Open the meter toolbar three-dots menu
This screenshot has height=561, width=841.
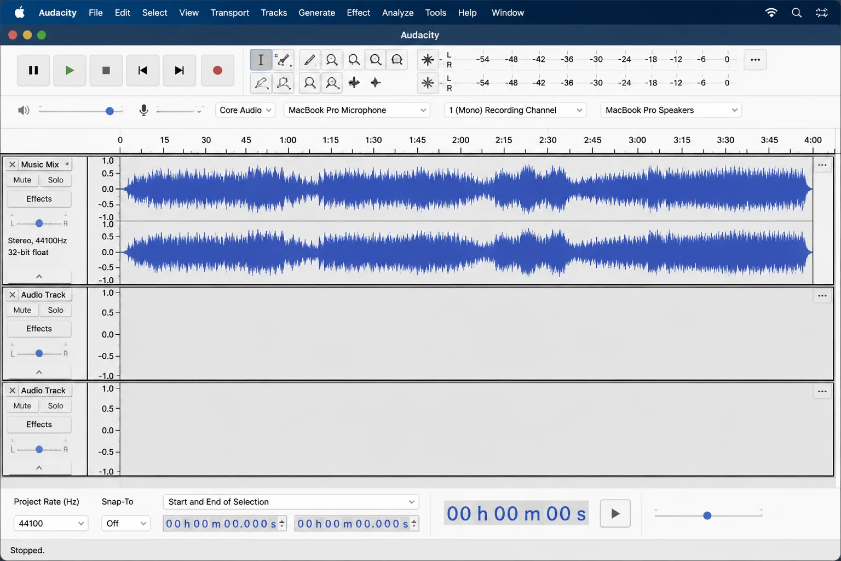click(x=755, y=60)
